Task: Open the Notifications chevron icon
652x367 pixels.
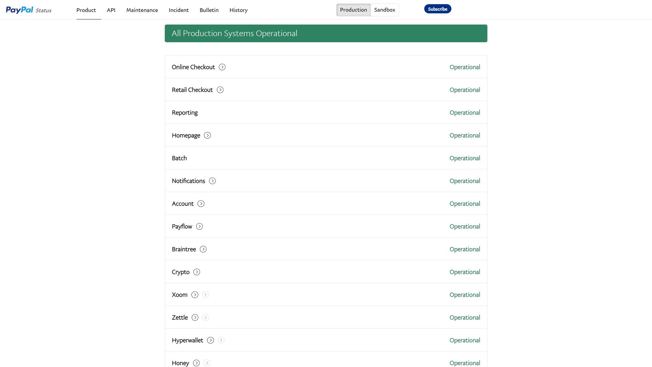Action: point(213,181)
